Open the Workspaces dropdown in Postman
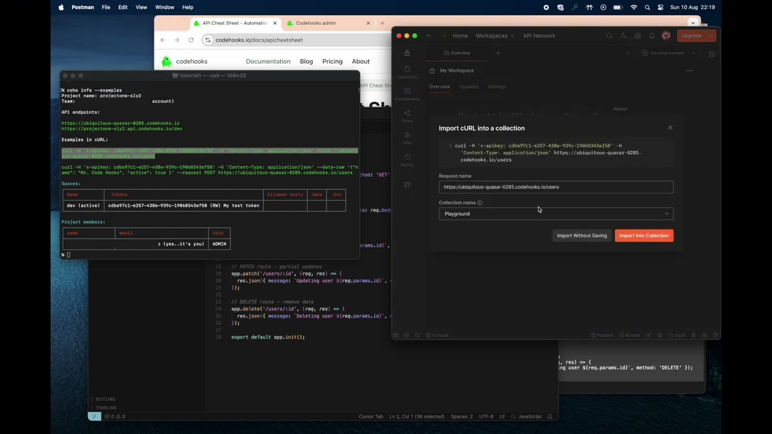 (495, 36)
